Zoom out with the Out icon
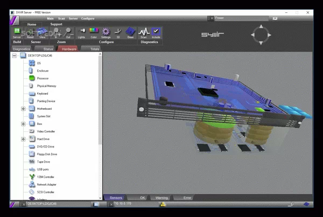 pyautogui.click(x=68, y=32)
